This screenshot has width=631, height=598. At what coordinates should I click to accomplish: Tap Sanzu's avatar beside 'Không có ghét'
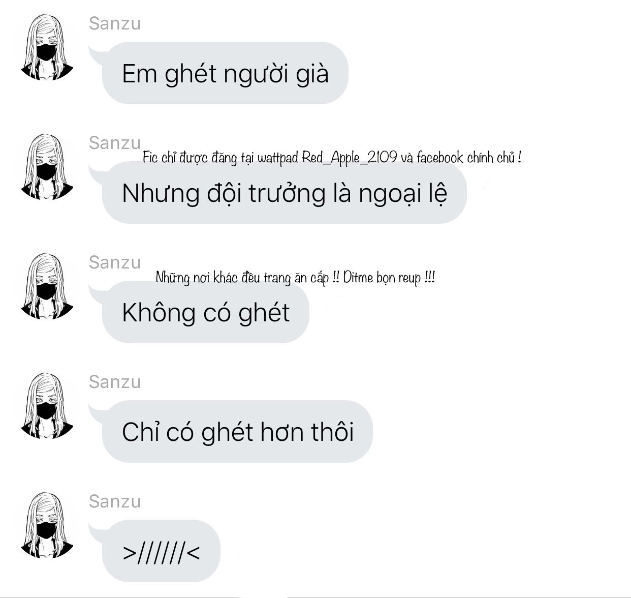click(x=47, y=286)
